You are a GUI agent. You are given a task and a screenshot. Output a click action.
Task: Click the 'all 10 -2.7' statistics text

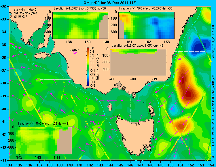20,16
